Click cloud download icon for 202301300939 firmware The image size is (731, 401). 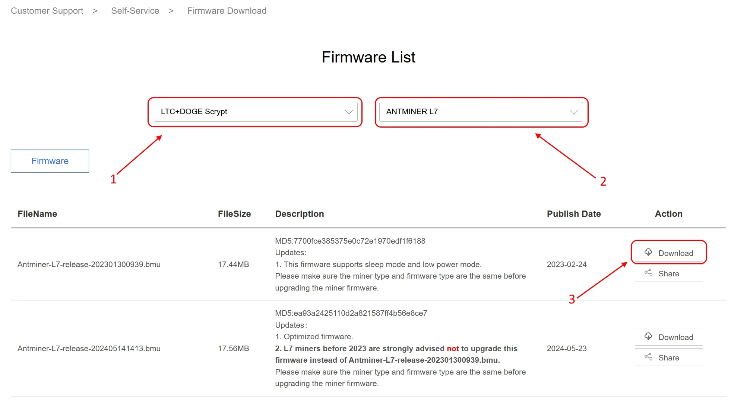(x=648, y=252)
